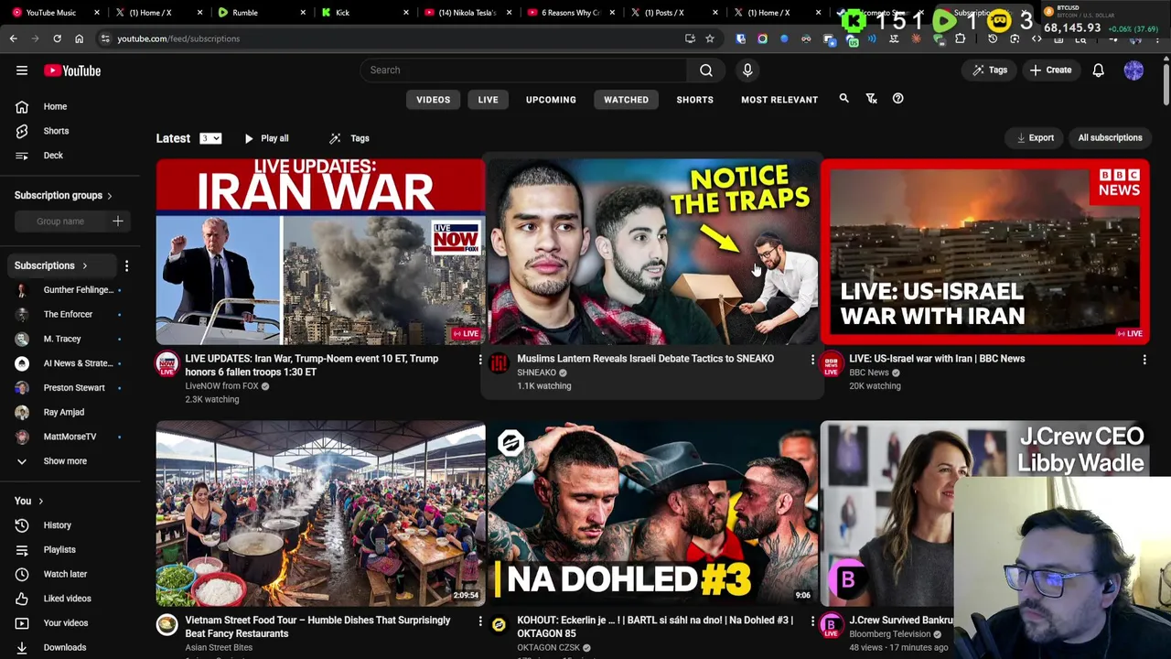Click BBC News channel avatar
The height and width of the screenshot is (659, 1171).
[x=831, y=364]
